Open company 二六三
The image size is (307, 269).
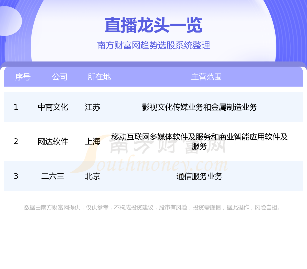point(53,176)
